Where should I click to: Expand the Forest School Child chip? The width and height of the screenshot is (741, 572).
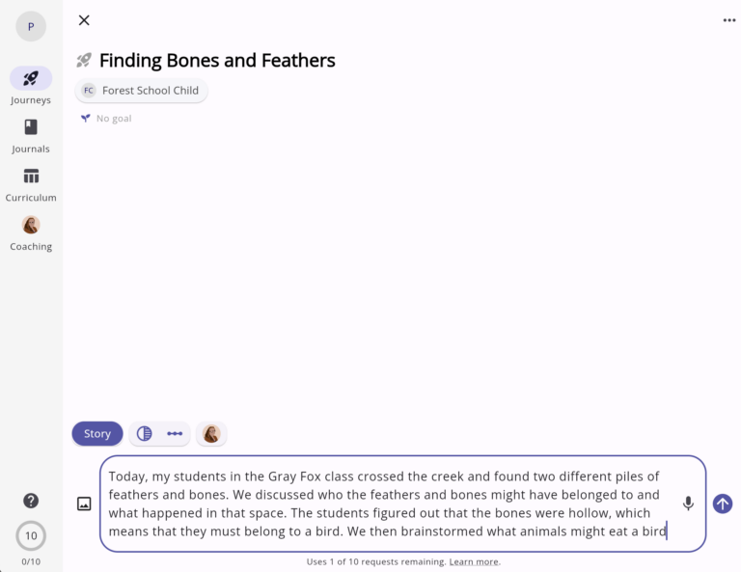141,91
